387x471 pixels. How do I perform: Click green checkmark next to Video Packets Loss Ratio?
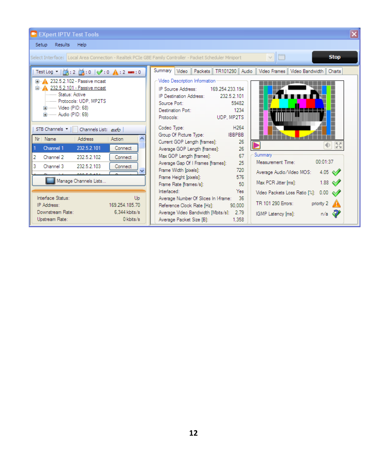[x=336, y=193]
